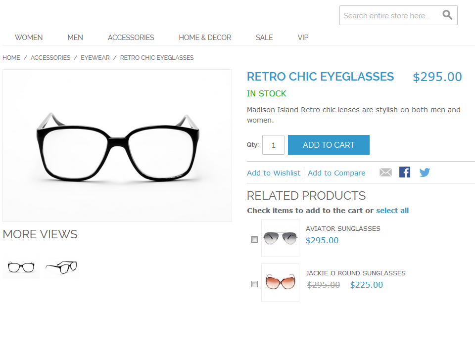Image resolution: width=475 pixels, height=348 pixels.
Task: Go to the Sale section
Action: [264, 38]
